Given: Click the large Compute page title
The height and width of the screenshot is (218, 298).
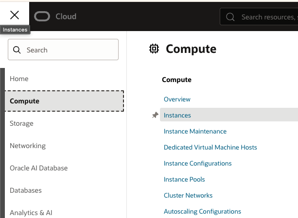Looking at the screenshot, I should (x=191, y=49).
